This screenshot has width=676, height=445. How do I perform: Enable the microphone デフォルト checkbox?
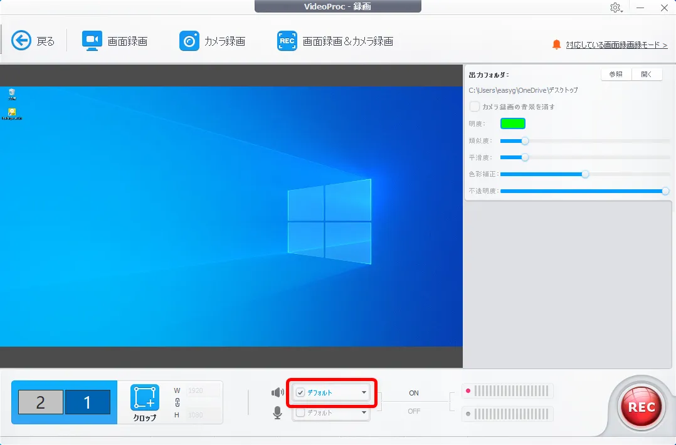coord(300,412)
